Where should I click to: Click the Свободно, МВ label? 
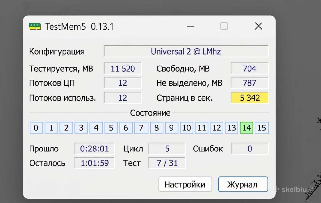tap(183, 69)
